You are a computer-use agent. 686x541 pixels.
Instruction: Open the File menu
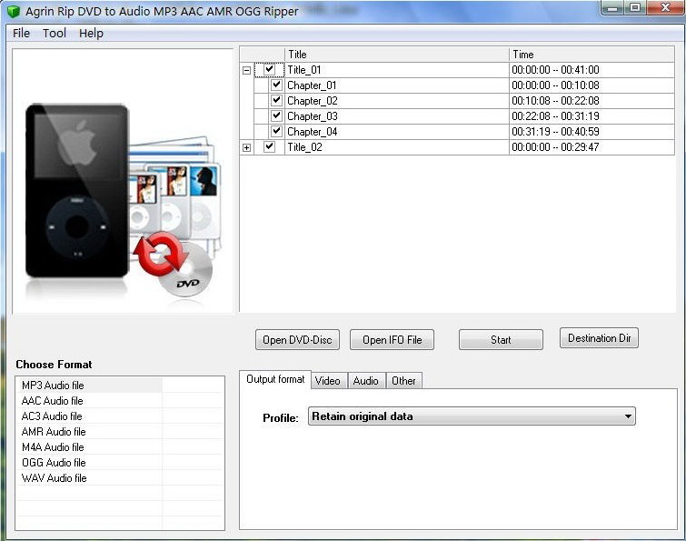click(21, 34)
